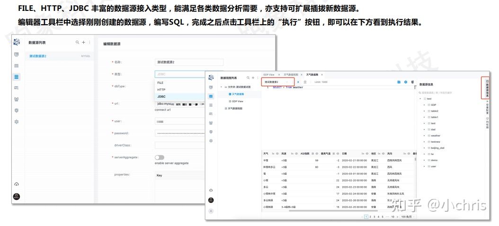Open the 数据源信息 vertical side tab
This screenshot has height=226, width=499.
(487, 88)
